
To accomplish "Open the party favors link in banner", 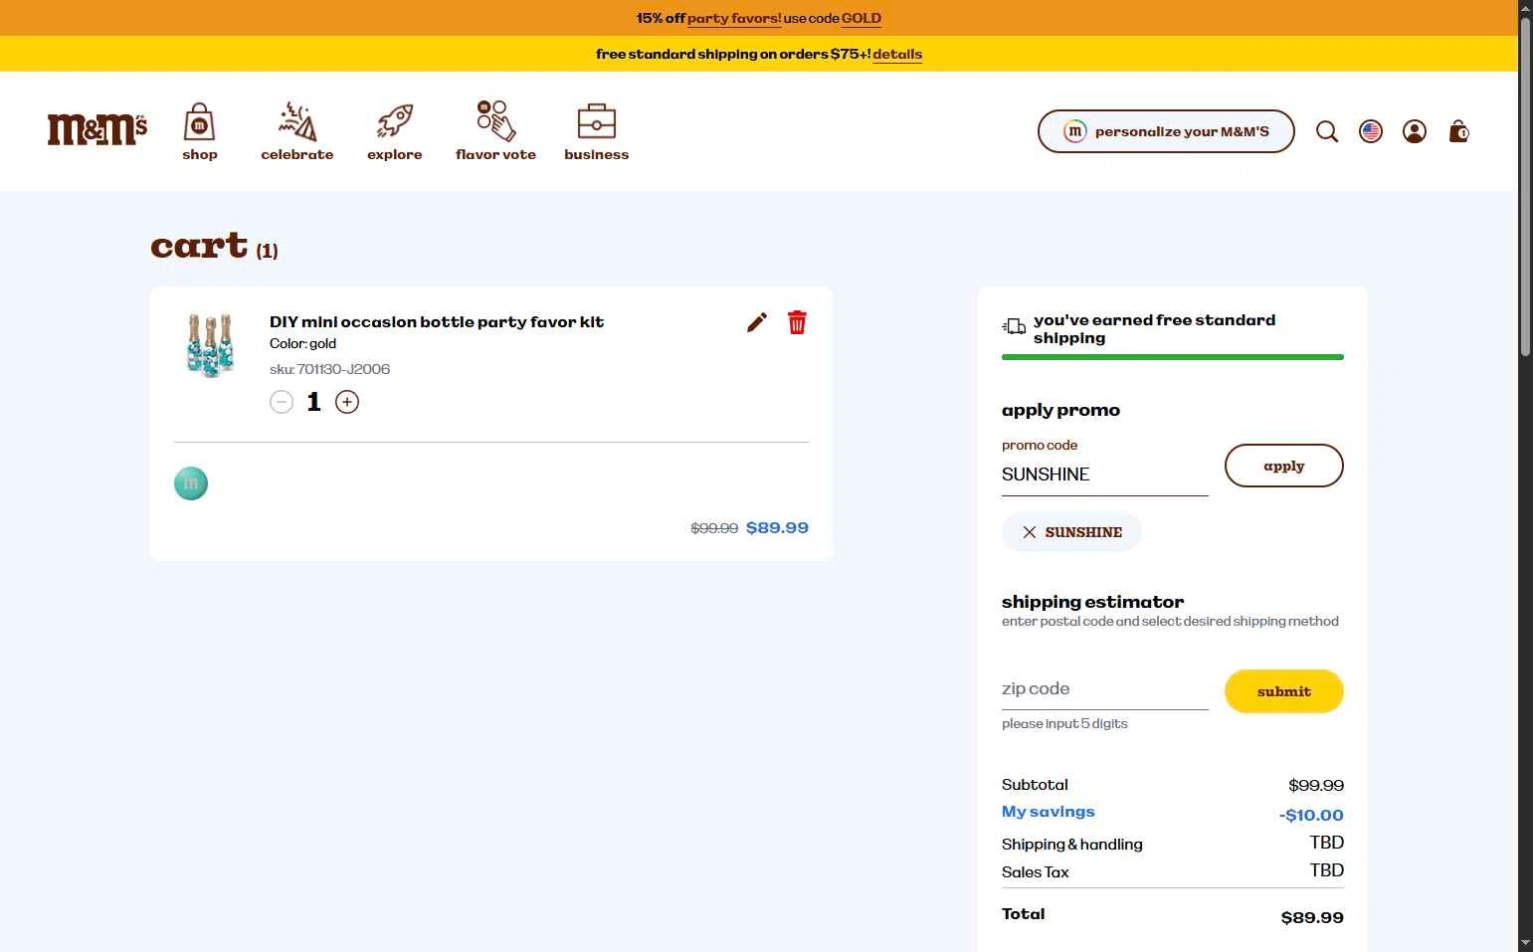I will point(734,18).
